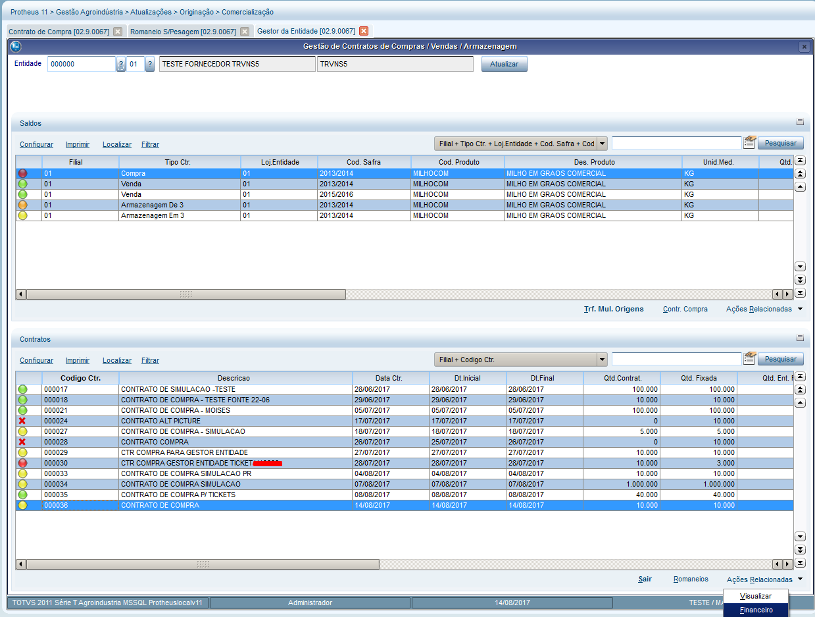The height and width of the screenshot is (617, 815).
Task: Jump to first row in Saldos grid
Action: point(800,161)
